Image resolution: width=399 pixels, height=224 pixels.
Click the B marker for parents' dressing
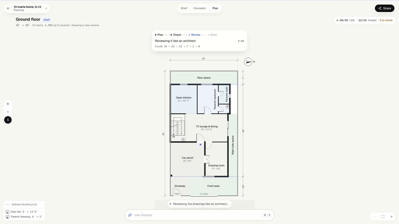227,106
